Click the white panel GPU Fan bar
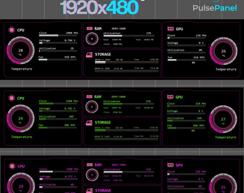This screenshot has height=193, width=244. click(187, 60)
